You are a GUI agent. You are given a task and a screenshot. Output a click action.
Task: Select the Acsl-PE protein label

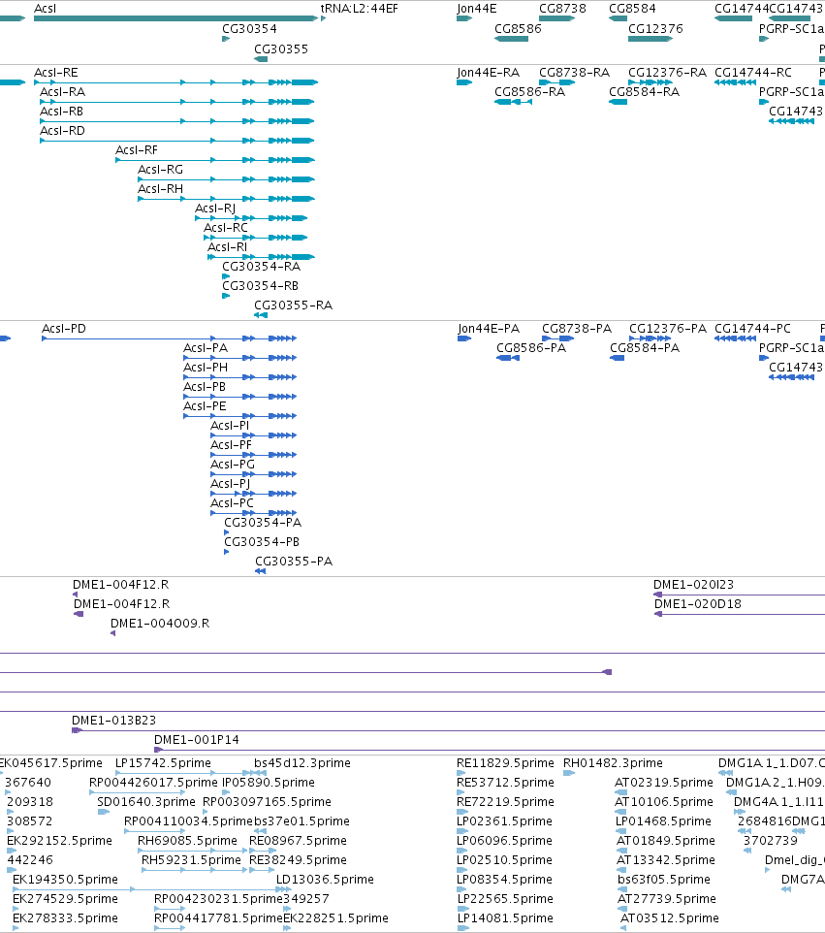(x=205, y=405)
